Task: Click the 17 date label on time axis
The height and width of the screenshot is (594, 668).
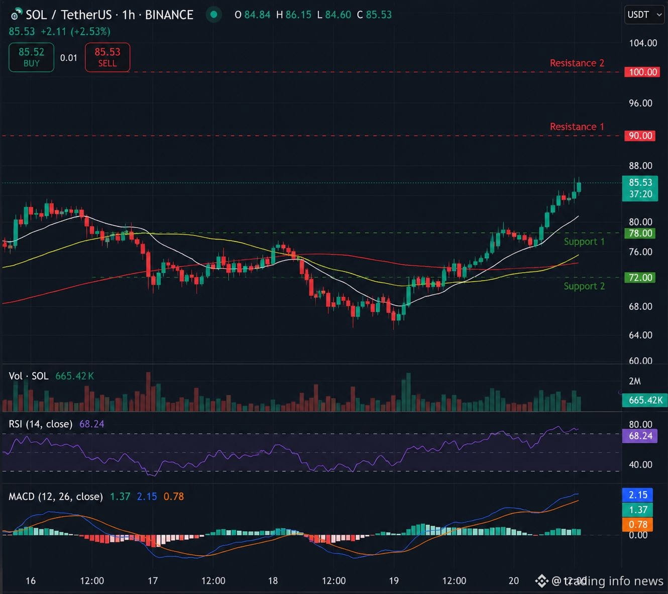Action: pyautogui.click(x=153, y=580)
